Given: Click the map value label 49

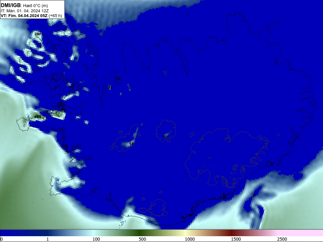Looking at the screenshot, I should tap(110, 87).
